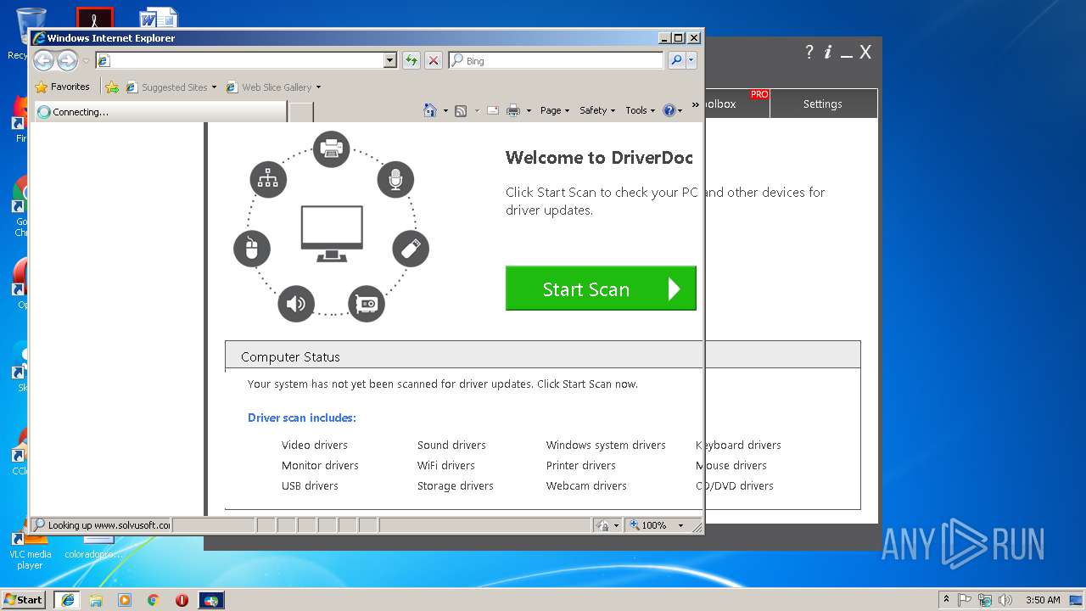This screenshot has width=1086, height=611.
Task: Open Windows Explorer folder in taskbar
Action: [96, 600]
